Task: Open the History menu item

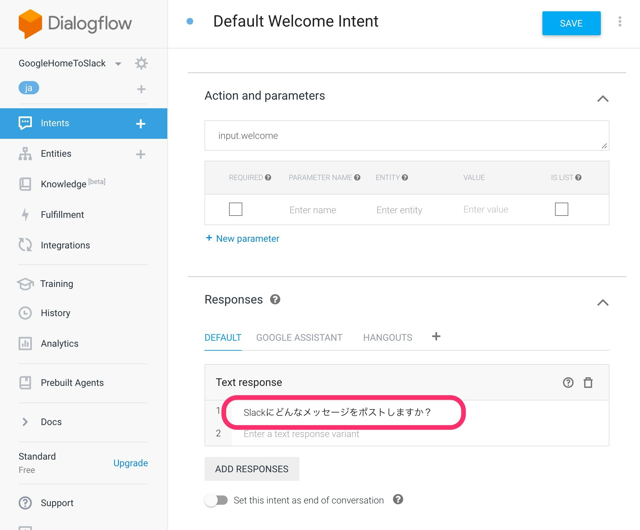Action: pos(55,313)
